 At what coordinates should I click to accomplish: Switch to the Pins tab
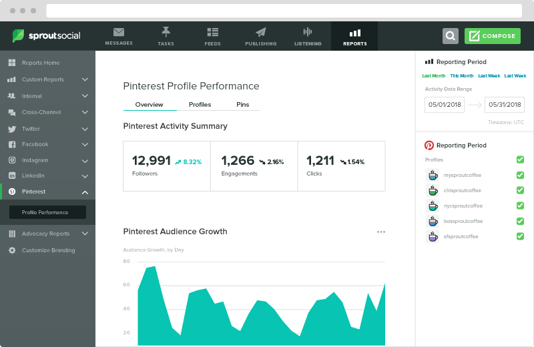click(x=242, y=105)
